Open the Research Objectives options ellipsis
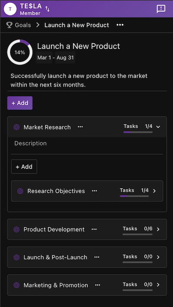173x307 pixels. point(95,191)
